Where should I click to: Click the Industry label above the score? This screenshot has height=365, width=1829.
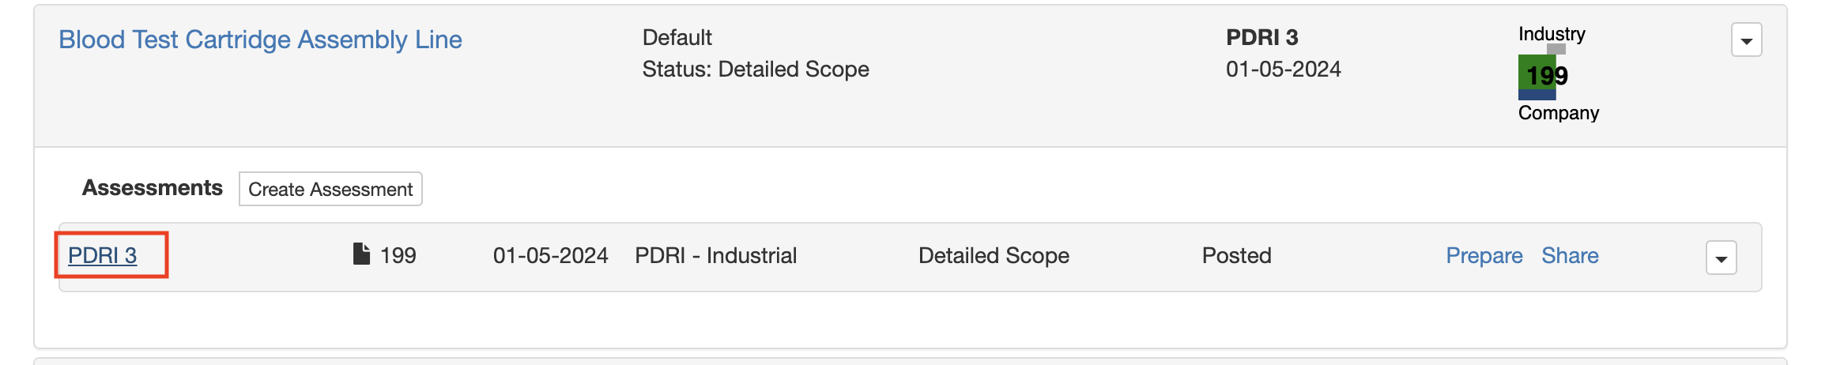[1552, 34]
